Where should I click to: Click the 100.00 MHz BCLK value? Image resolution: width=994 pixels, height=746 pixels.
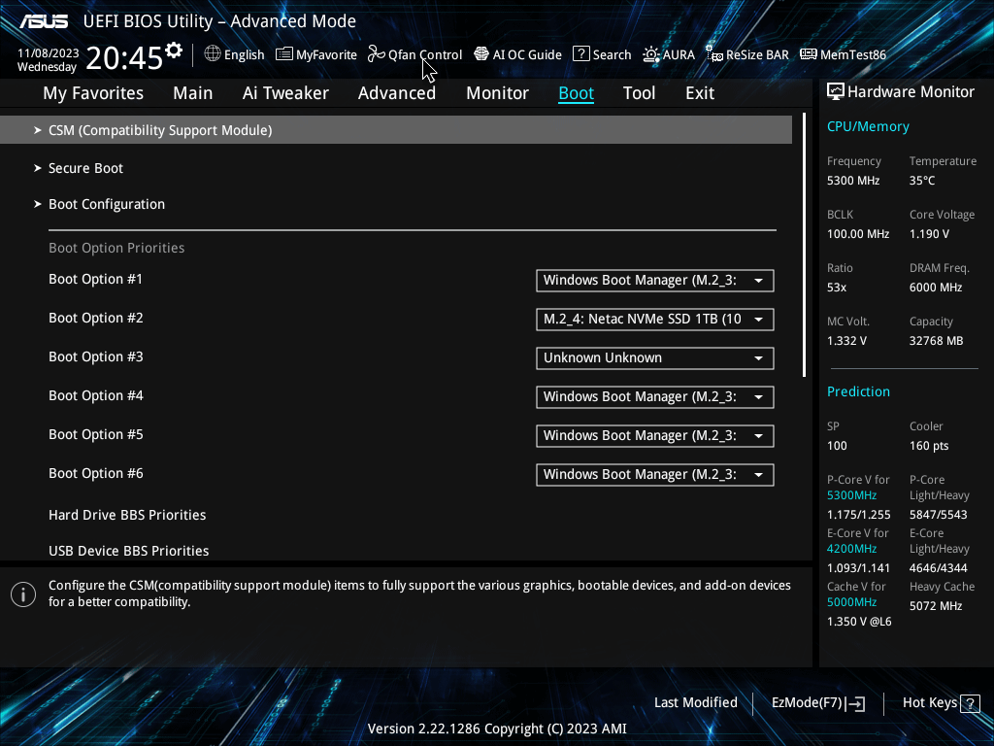click(x=858, y=234)
